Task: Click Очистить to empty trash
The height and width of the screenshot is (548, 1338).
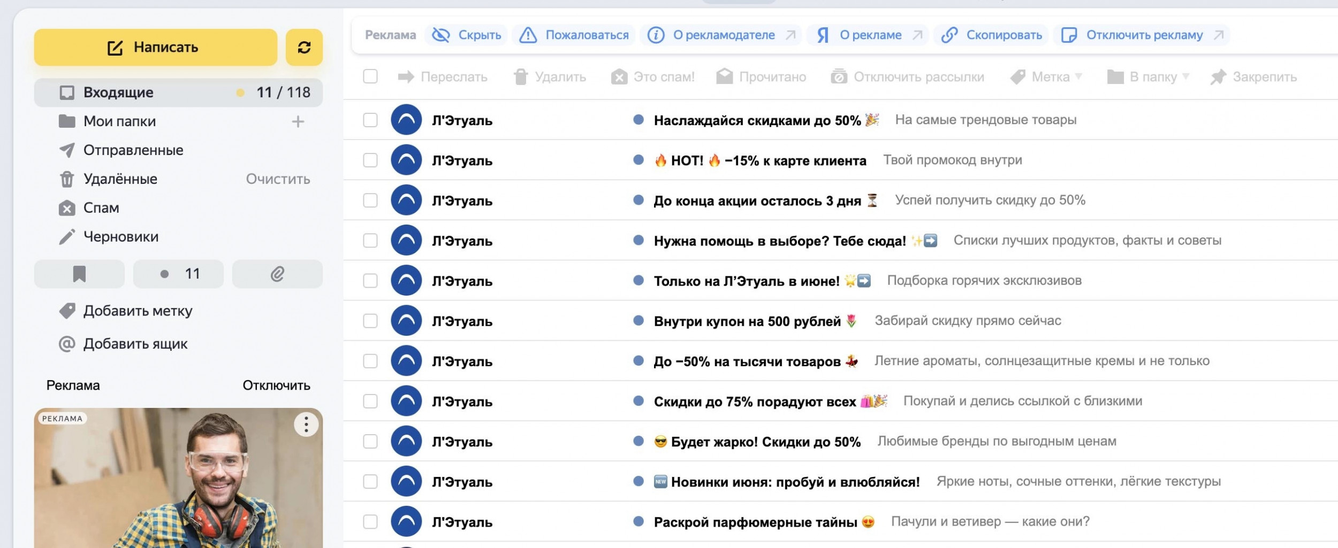Action: coord(278,179)
